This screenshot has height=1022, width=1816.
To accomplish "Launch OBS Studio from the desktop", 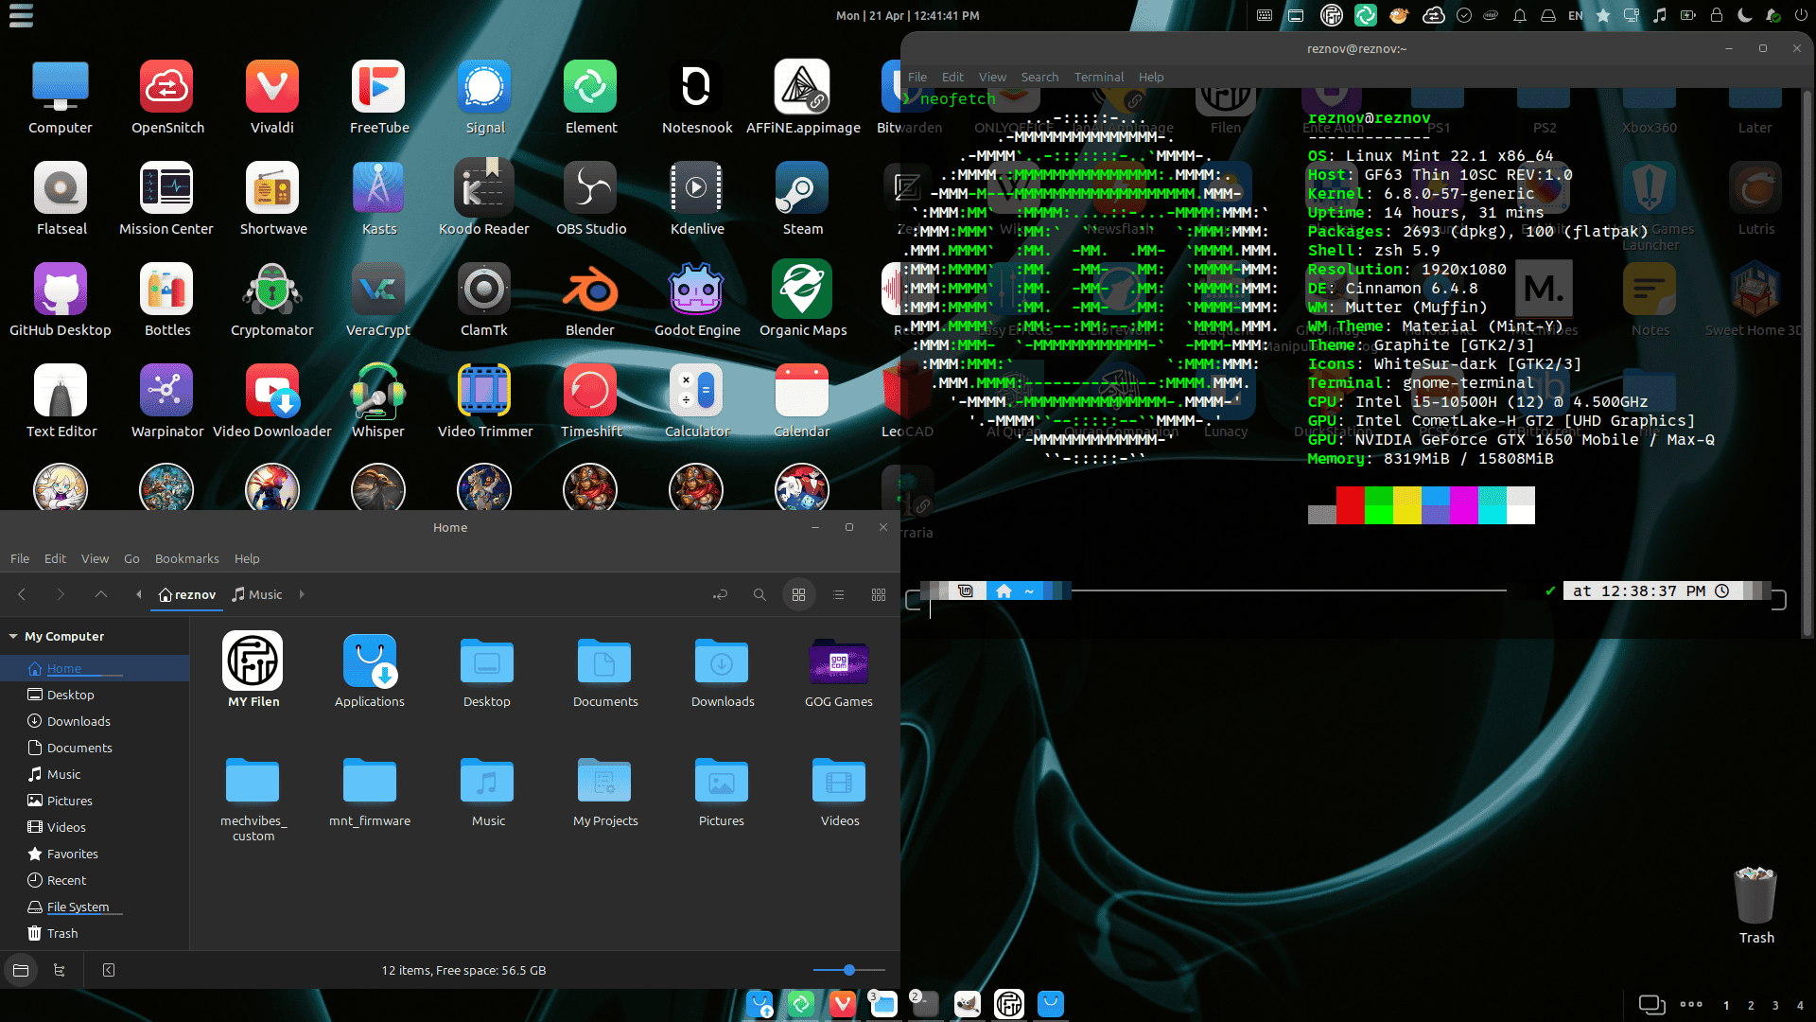I will pos(590,189).
